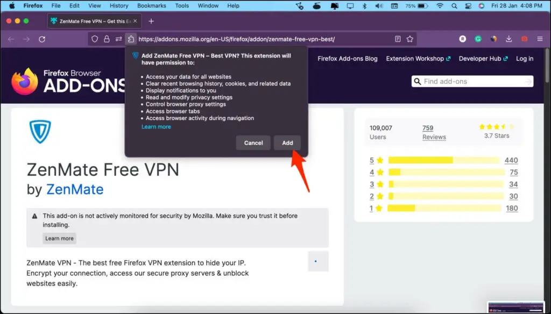This screenshot has width=551, height=314.
Task: Click the page vertical scrollbar
Action: [547, 67]
